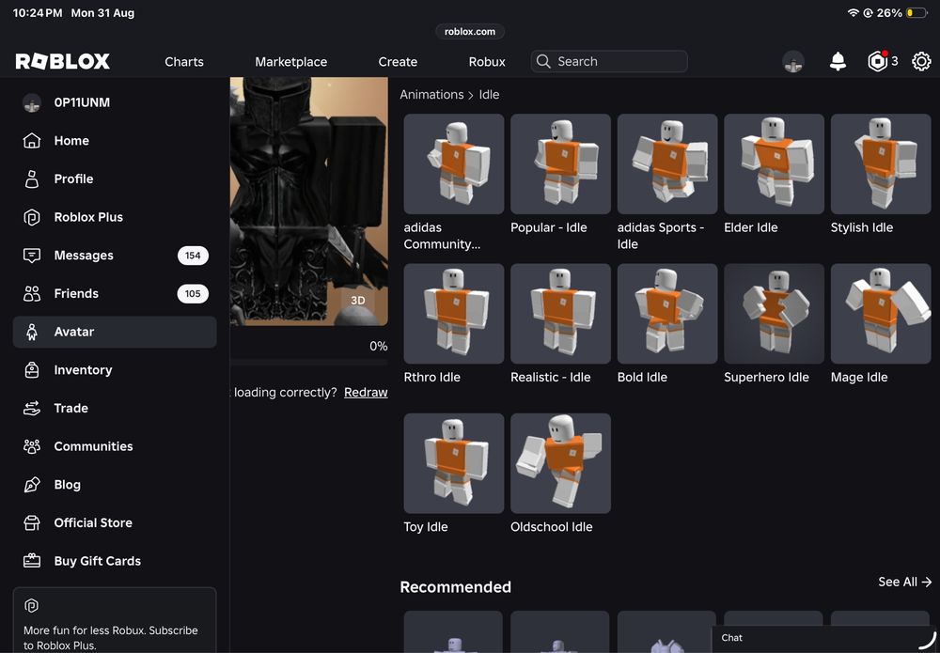Click the Friends 105 count badge
This screenshot has height=653, width=940.
[x=193, y=293]
